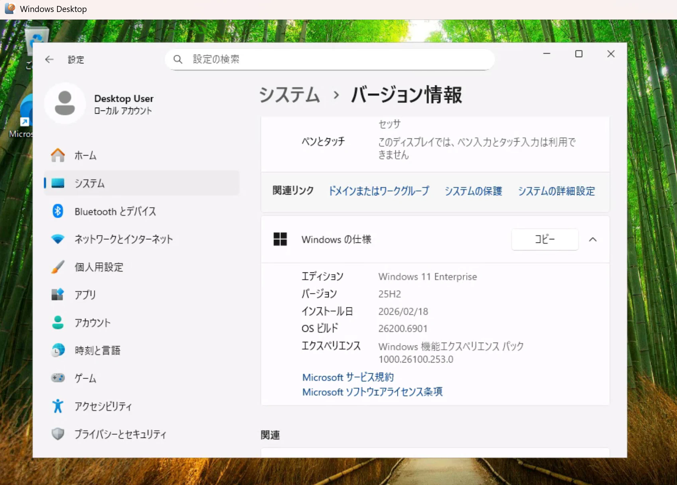Open Microsoft サービス規約 link
The height and width of the screenshot is (485, 677).
click(x=348, y=377)
